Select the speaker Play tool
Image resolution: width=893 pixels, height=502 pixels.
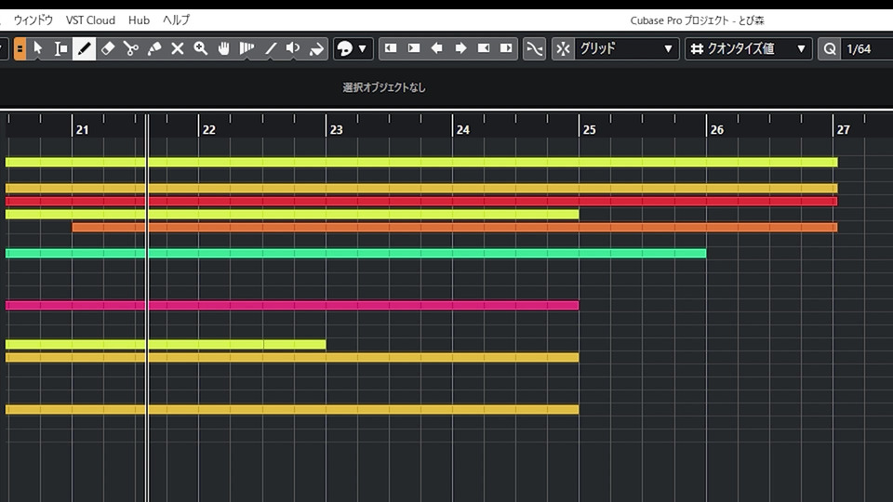pyautogui.click(x=293, y=48)
